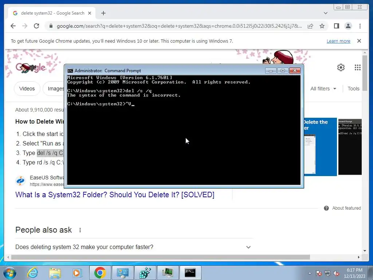Viewport: 373px width, 280px height.
Task: Open the green cubes taskbar application
Action: click(x=145, y=273)
